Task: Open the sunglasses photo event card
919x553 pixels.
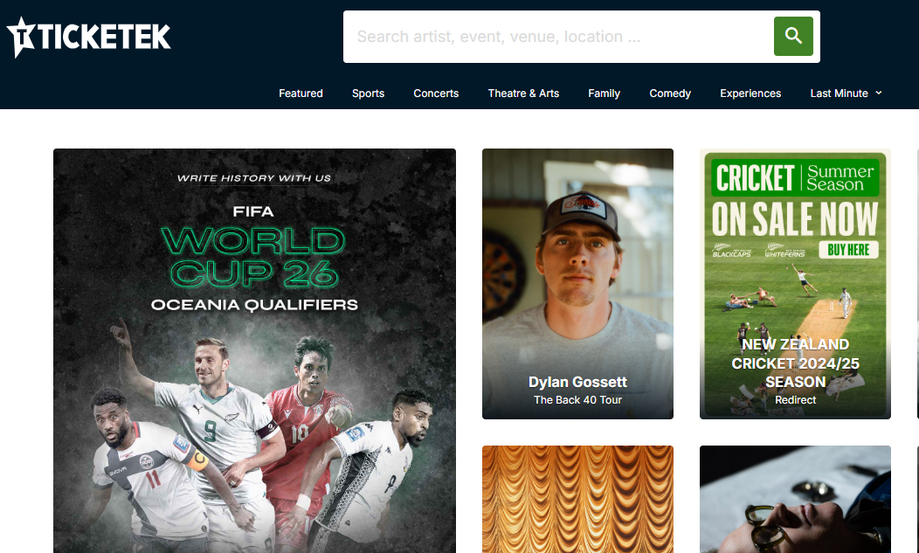Action: (795, 499)
